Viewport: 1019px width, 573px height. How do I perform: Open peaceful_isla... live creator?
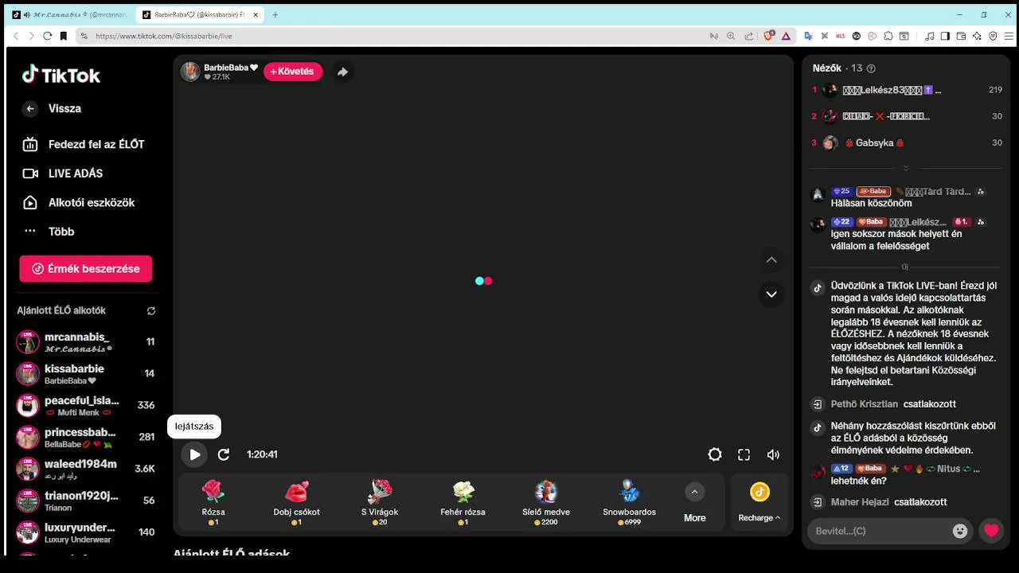click(86, 406)
